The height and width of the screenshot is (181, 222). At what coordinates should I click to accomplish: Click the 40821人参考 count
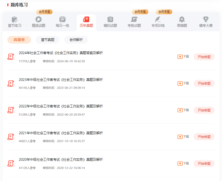click(x=27, y=141)
